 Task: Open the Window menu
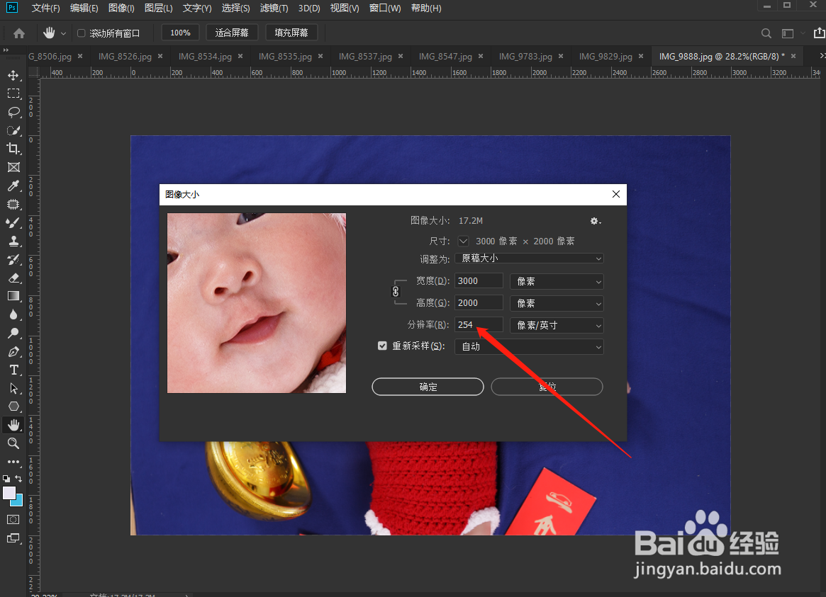click(x=385, y=8)
